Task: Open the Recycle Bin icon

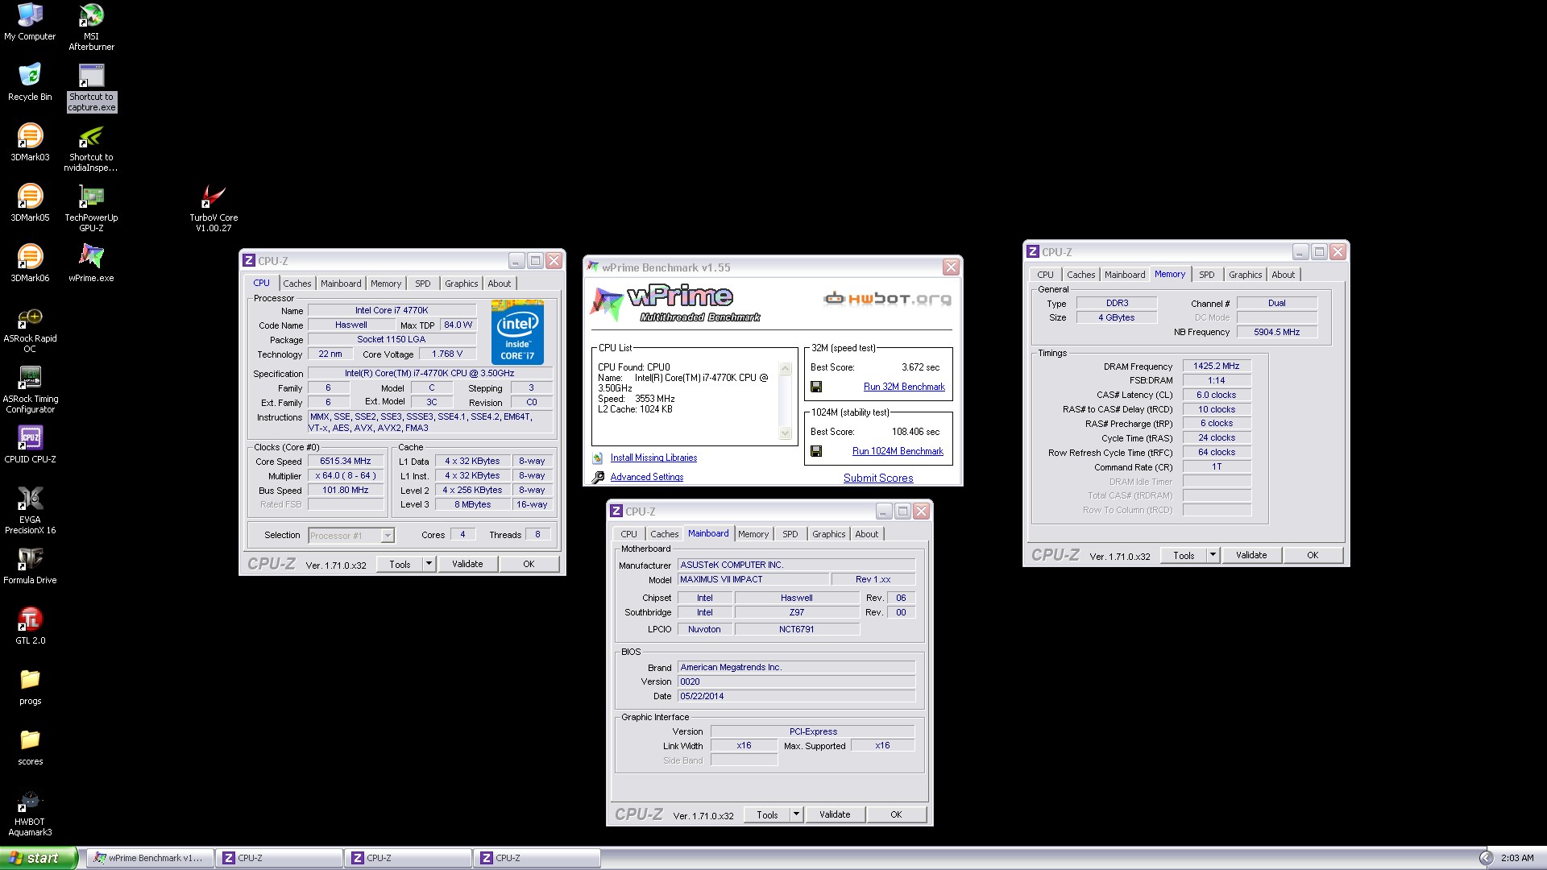Action: click(x=30, y=82)
